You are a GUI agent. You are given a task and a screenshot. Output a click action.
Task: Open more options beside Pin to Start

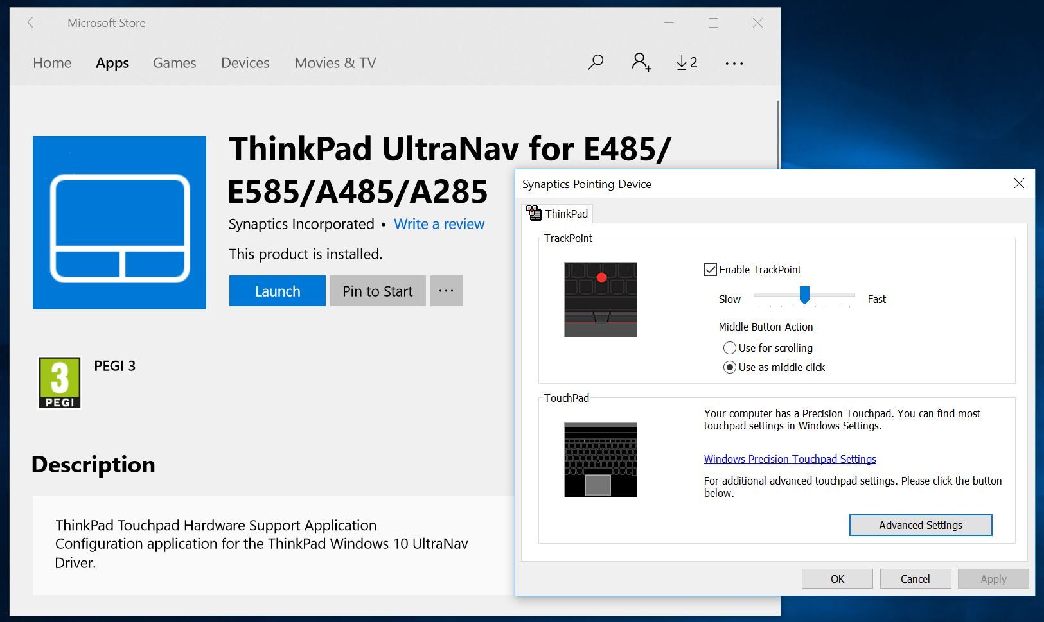pyautogui.click(x=446, y=291)
